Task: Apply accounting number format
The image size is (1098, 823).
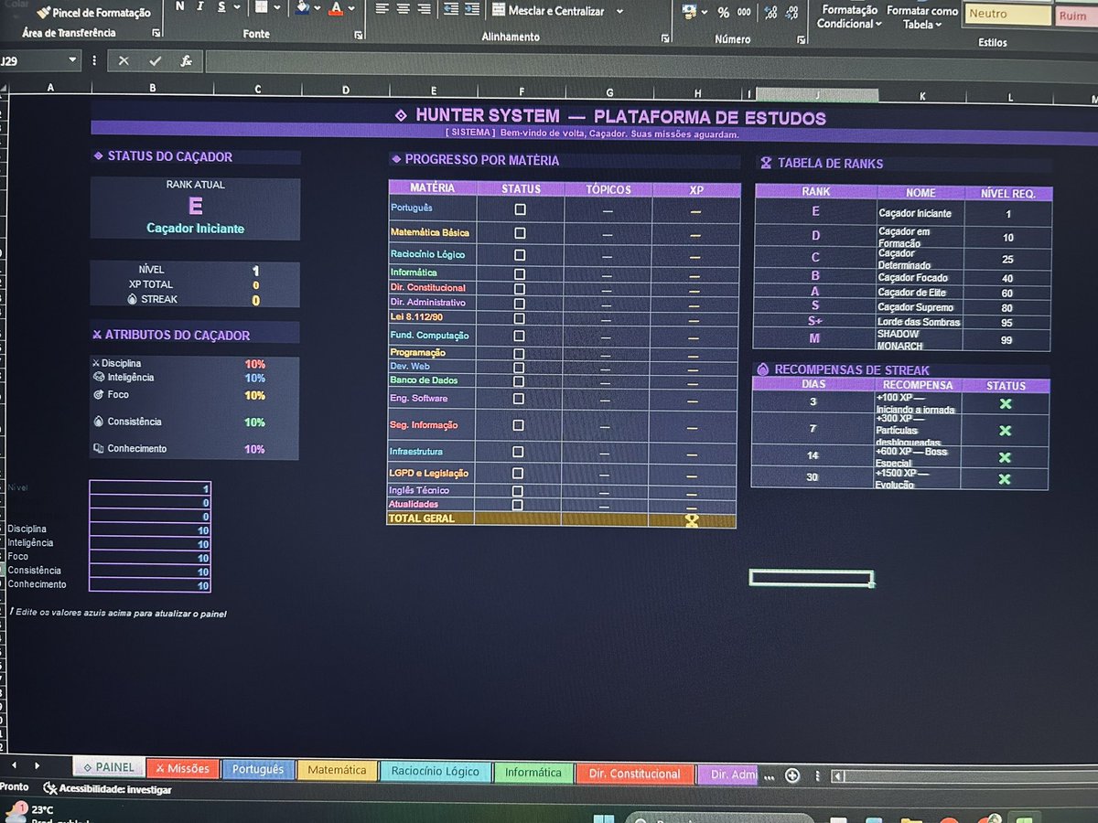Action: pos(689,11)
